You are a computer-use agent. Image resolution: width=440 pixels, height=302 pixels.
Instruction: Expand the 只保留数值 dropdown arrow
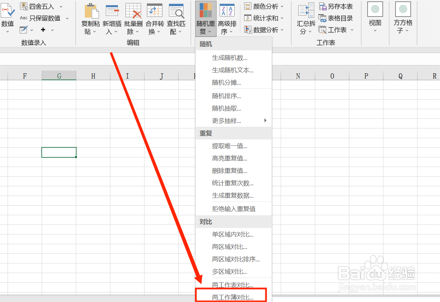pyautogui.click(x=67, y=18)
